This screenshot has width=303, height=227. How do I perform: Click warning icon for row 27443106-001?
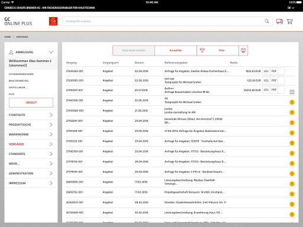pyautogui.click(x=292, y=102)
